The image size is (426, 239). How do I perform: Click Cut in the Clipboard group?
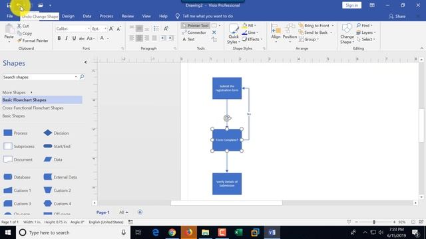click(23, 26)
